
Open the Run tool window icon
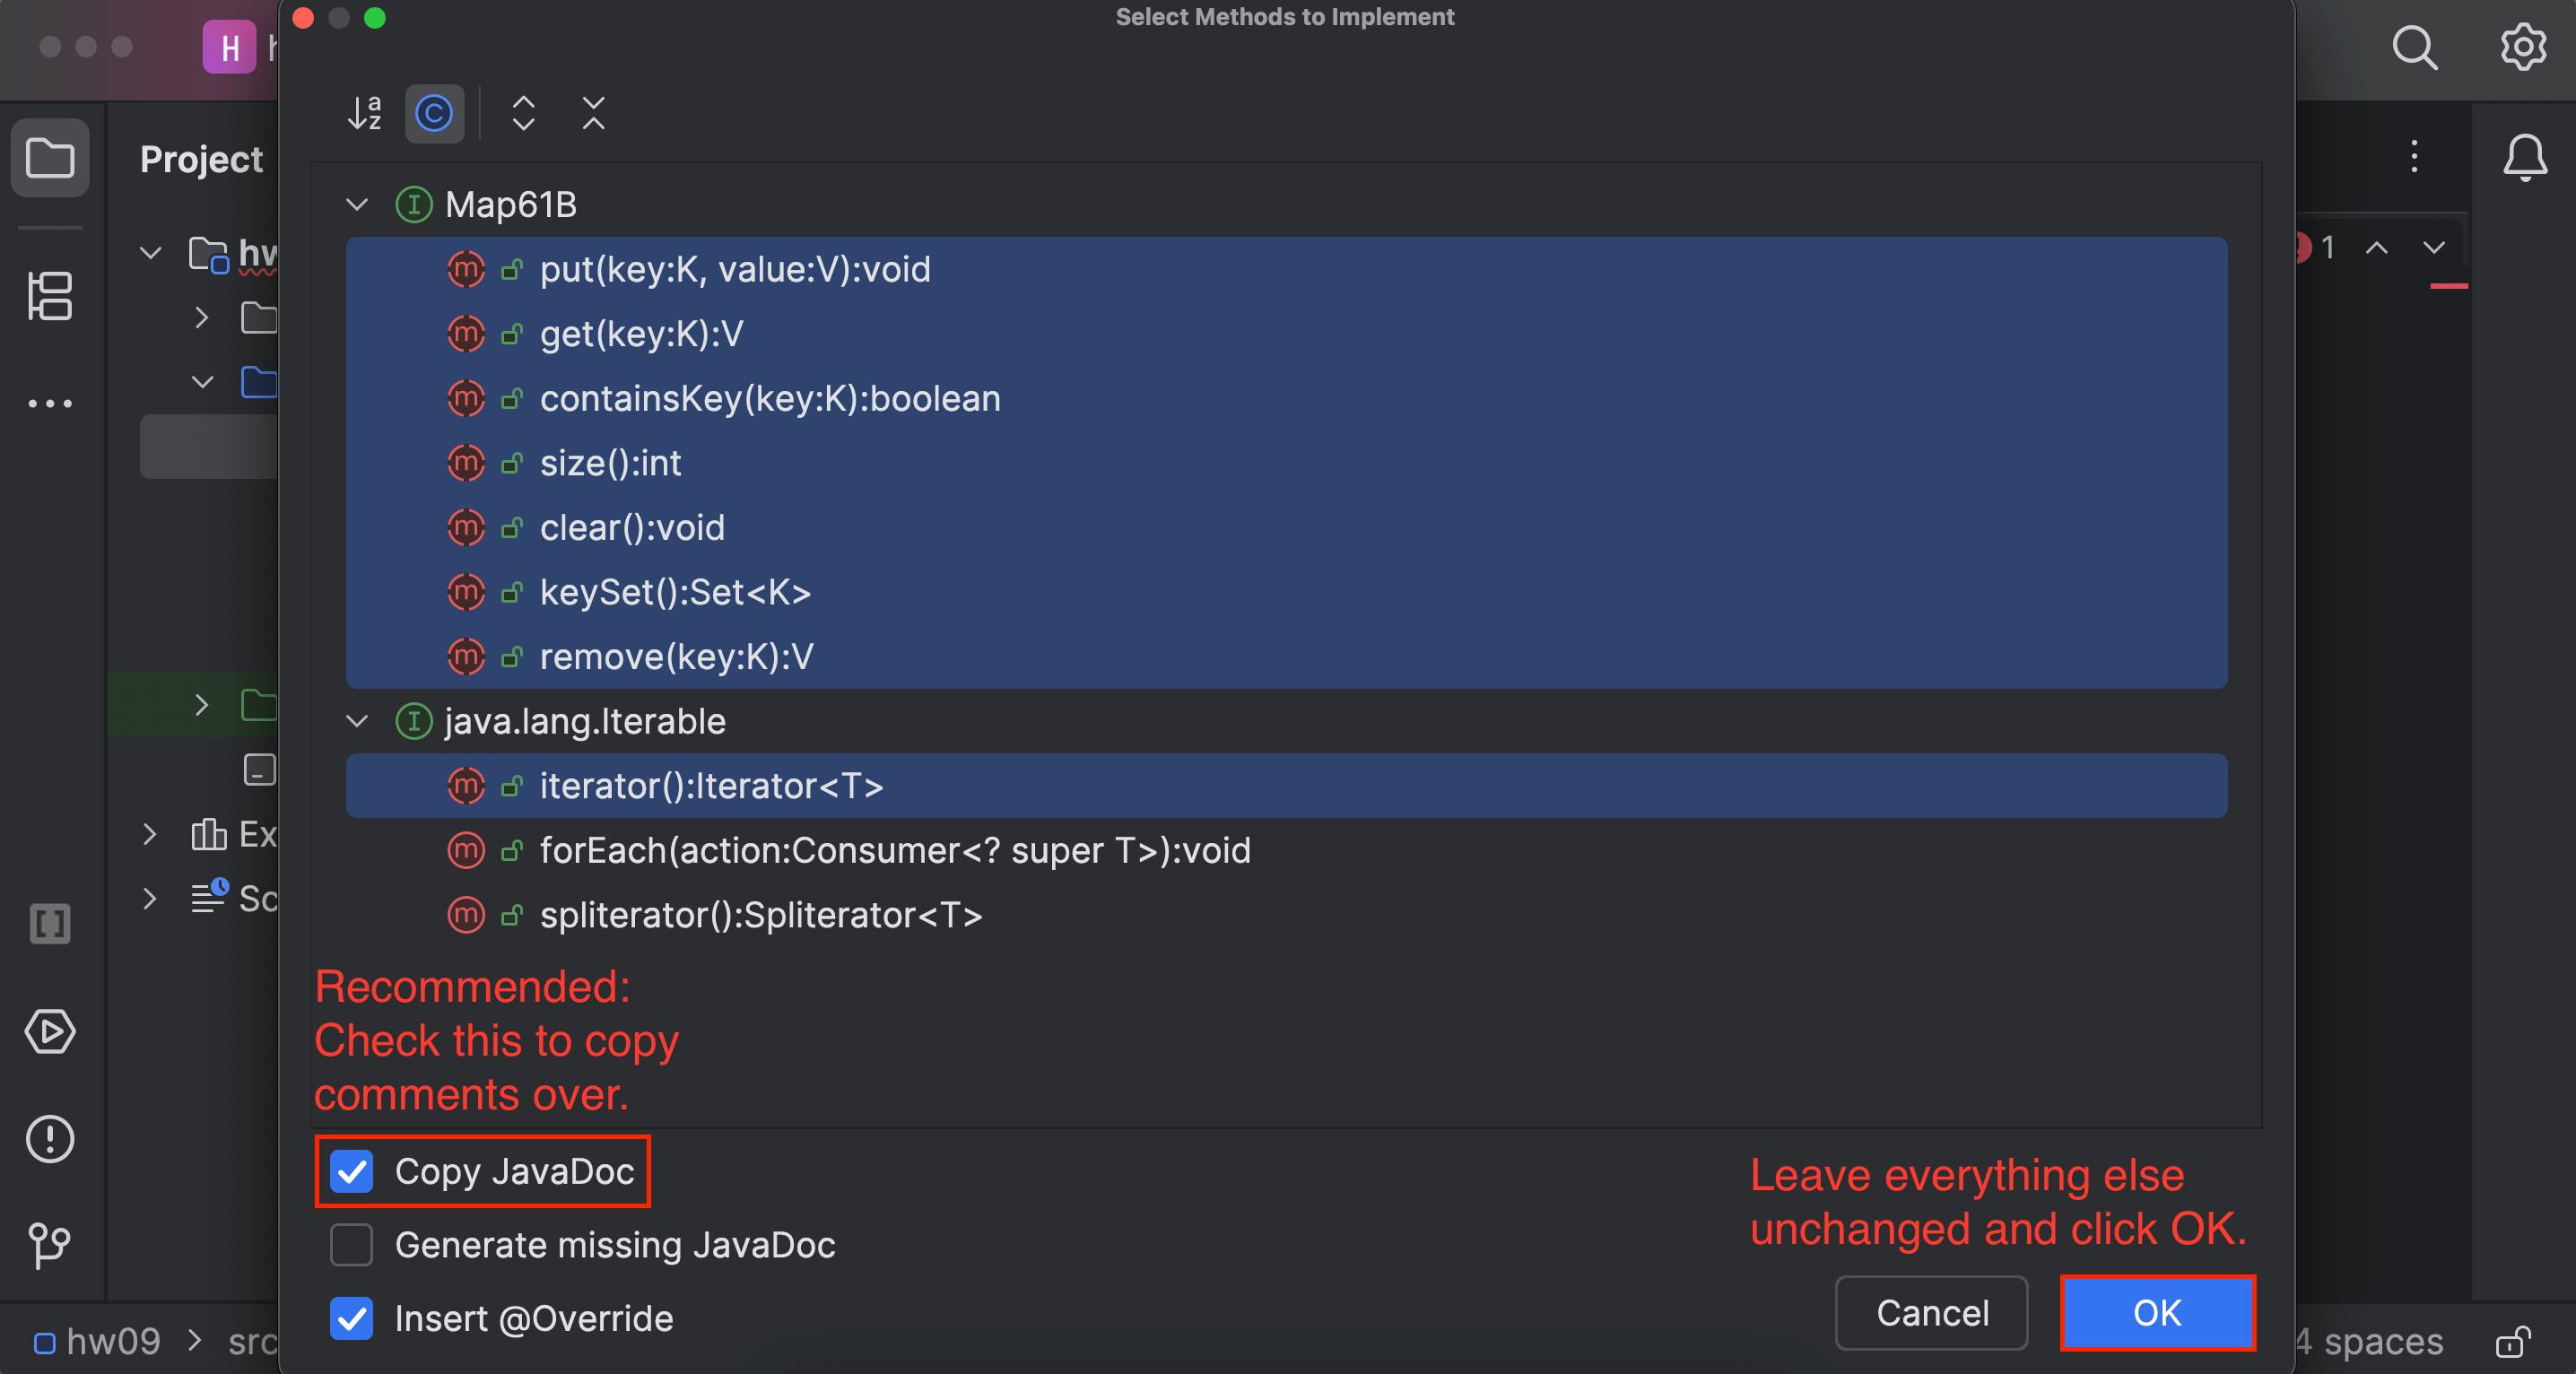[50, 1033]
